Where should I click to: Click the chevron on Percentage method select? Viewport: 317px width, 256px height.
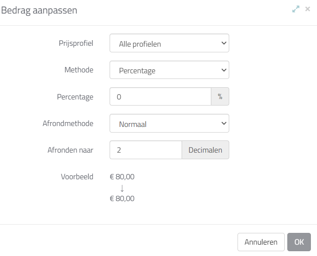(x=224, y=70)
